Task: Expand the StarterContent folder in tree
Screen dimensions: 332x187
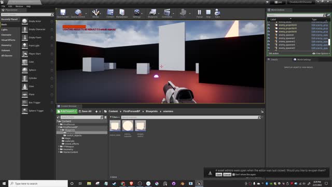Action: click(x=59, y=152)
